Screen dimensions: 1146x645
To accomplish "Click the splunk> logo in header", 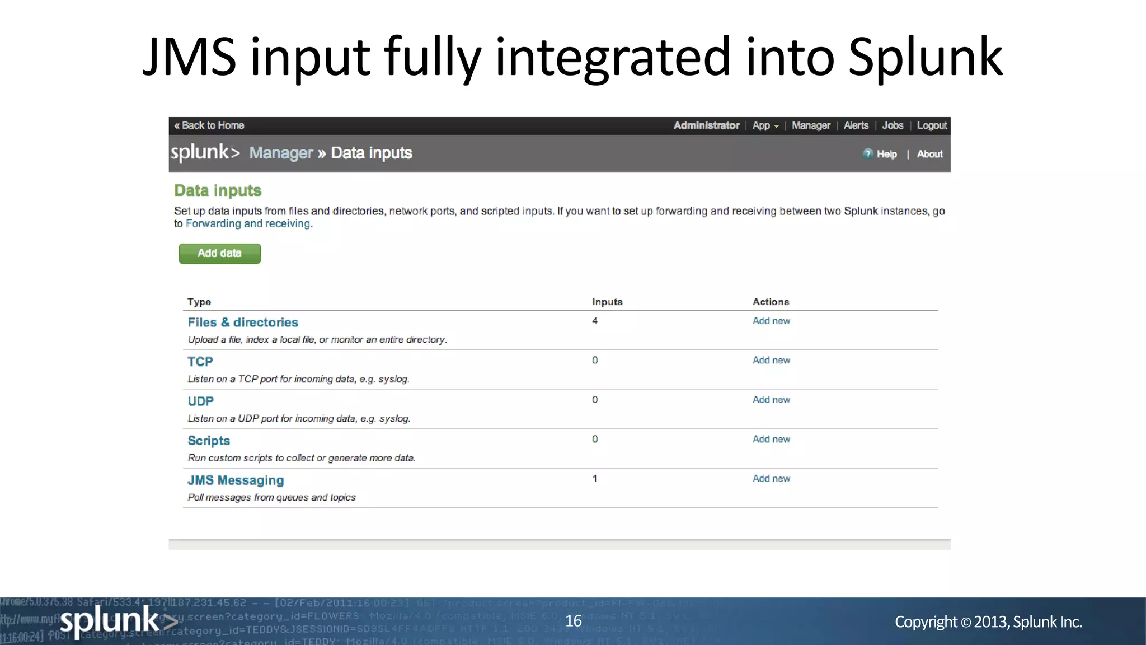I will tap(205, 152).
